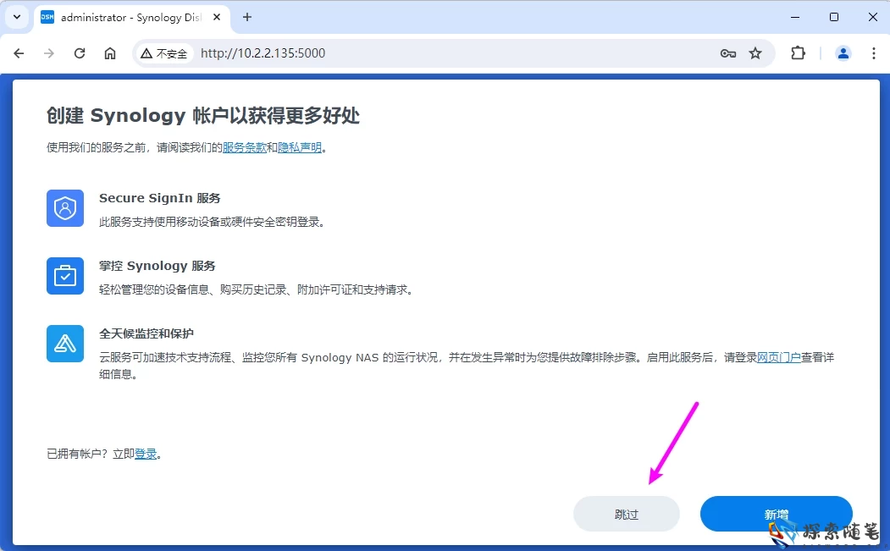Click the home icon in the toolbar

(110, 52)
